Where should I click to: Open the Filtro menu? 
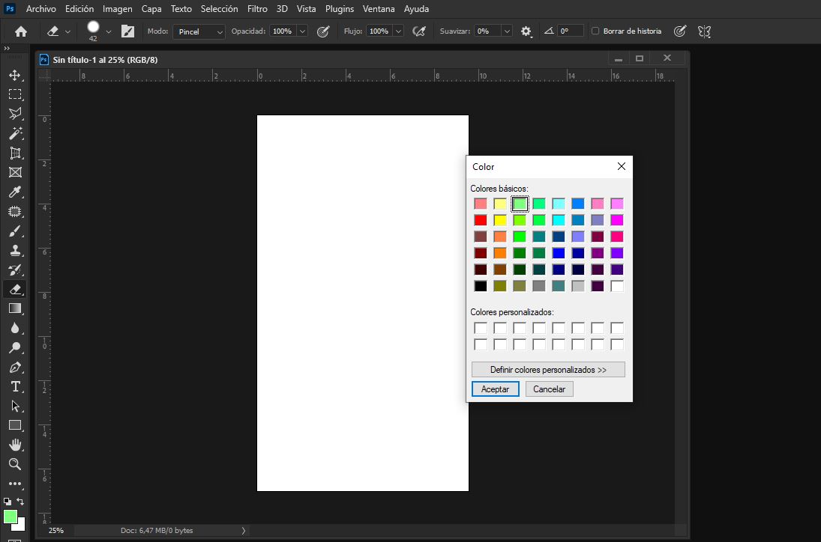(x=257, y=8)
